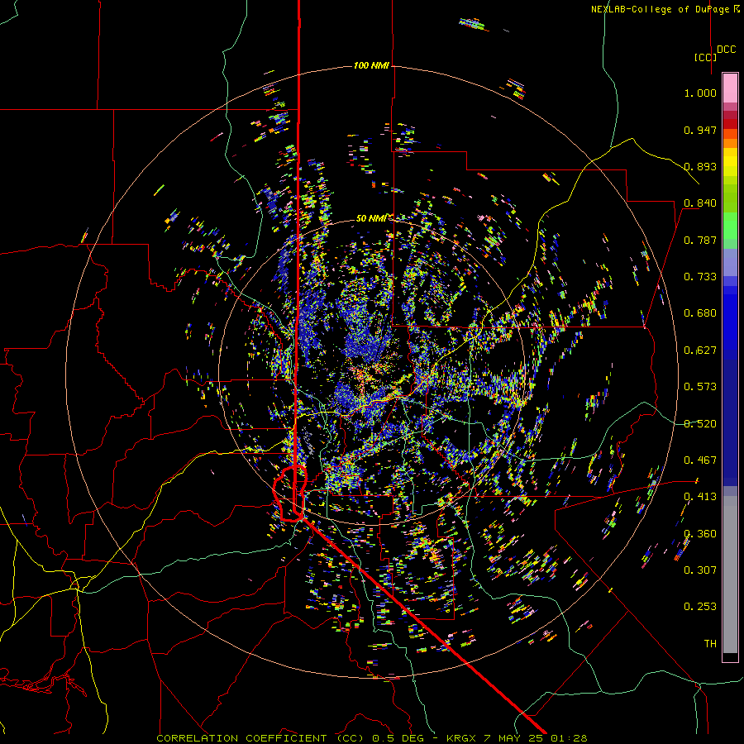Click the 0.680 scale value
744x744 pixels.
[x=700, y=313]
